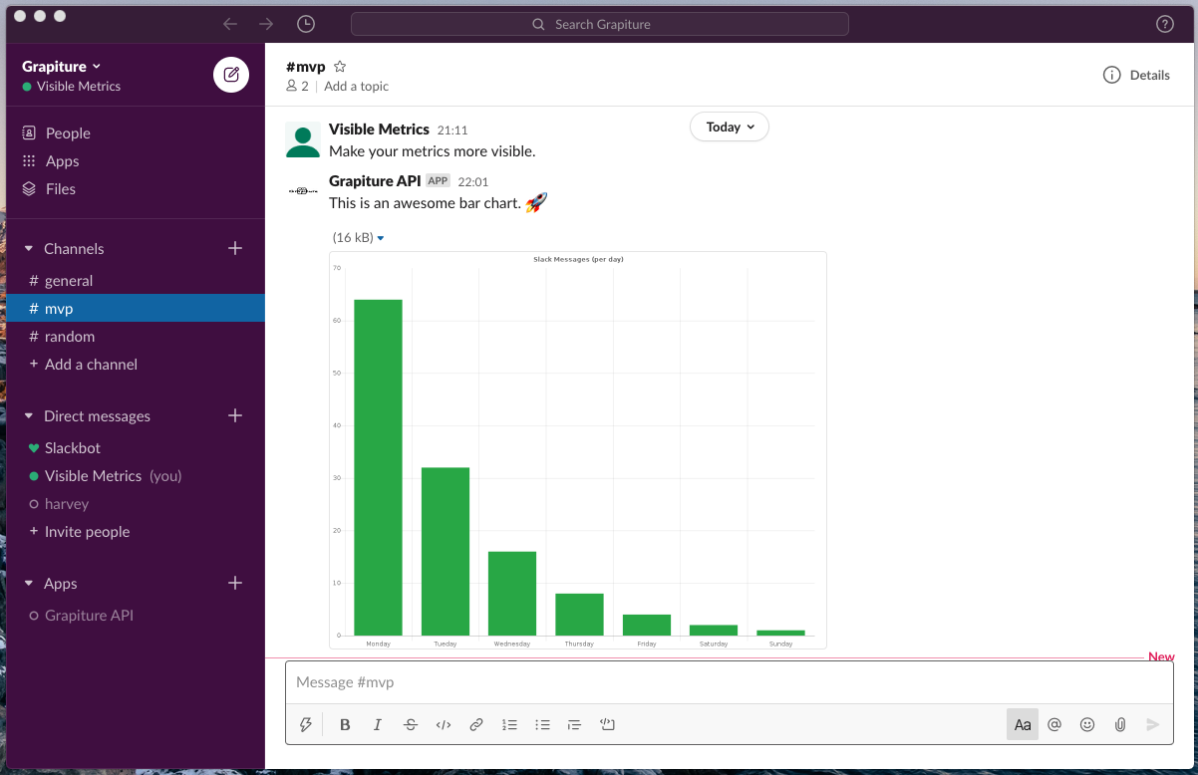Open help with the question mark icon

pyautogui.click(x=1165, y=24)
